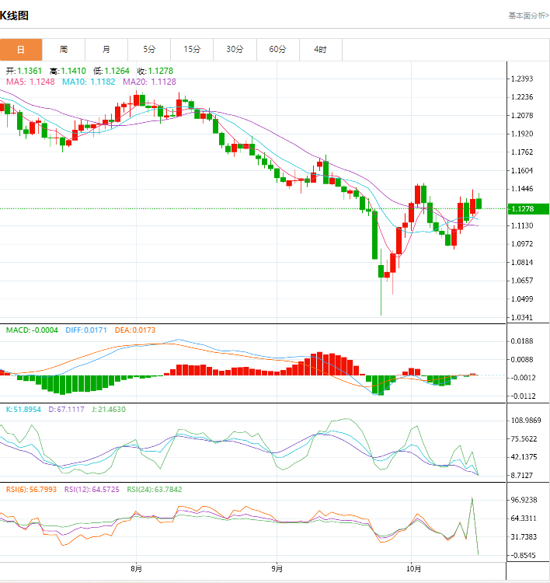This screenshot has width=550, height=583.
Task: Click the D:67.1117 KDJ label
Action: (67, 410)
